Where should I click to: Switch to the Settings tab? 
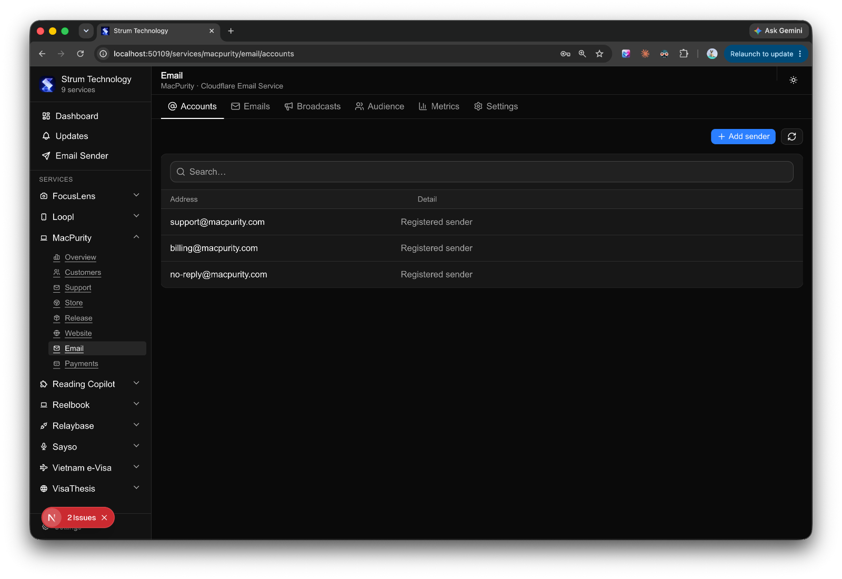point(496,106)
